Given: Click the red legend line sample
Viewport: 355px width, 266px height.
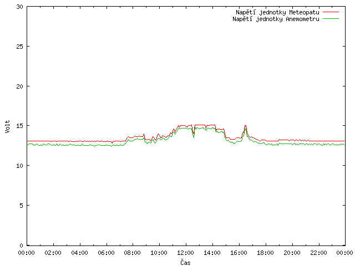Looking at the screenshot, I should [x=331, y=12].
